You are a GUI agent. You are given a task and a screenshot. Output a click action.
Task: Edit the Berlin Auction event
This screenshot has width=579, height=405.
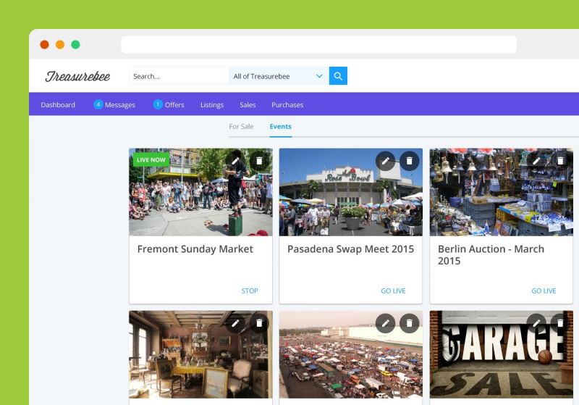(x=536, y=161)
